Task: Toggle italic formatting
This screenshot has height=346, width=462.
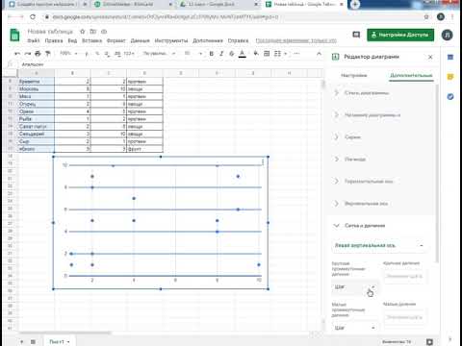Action: 221,54
